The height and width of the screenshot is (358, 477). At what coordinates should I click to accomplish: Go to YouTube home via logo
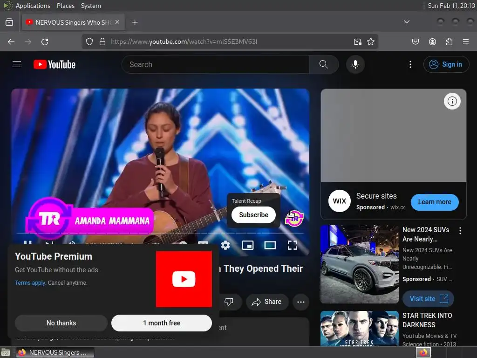tap(55, 64)
